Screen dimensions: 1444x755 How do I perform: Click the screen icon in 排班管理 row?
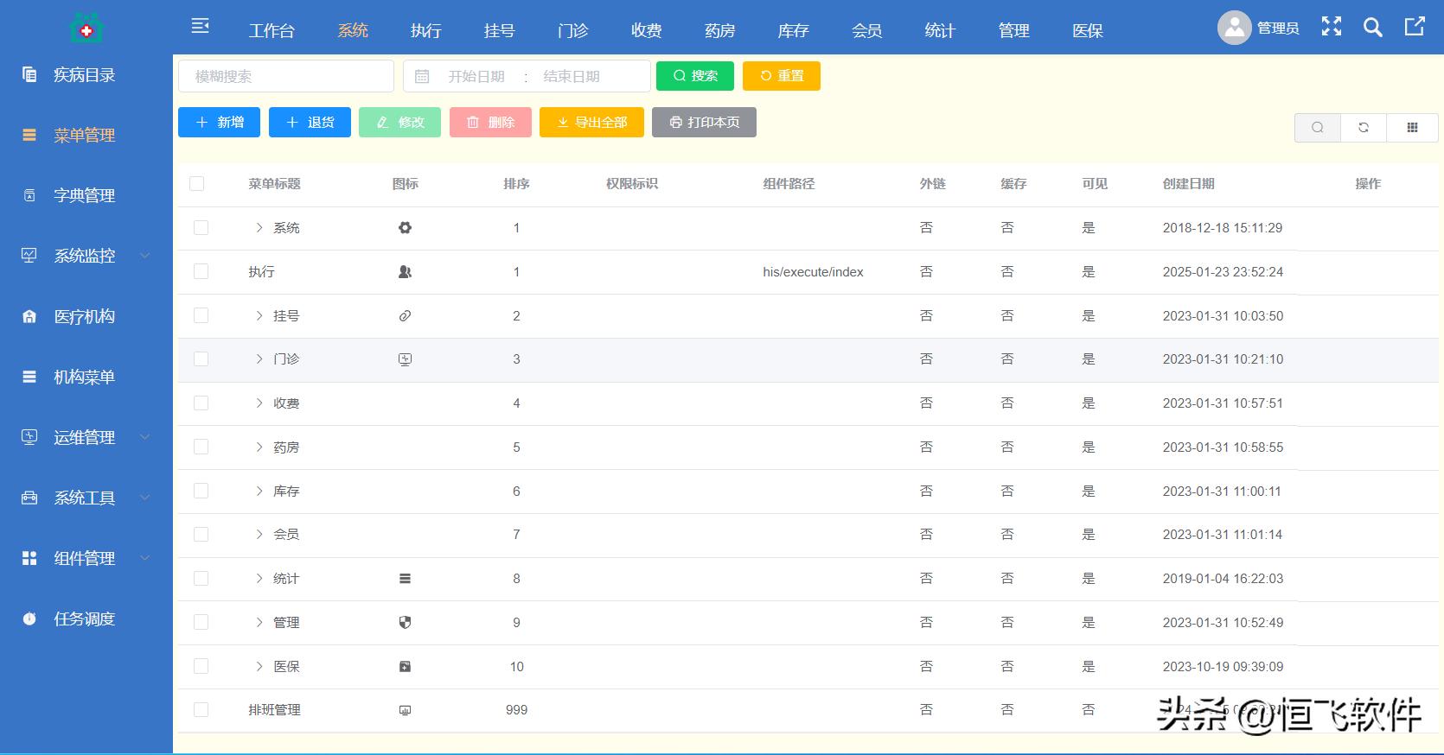tap(405, 710)
